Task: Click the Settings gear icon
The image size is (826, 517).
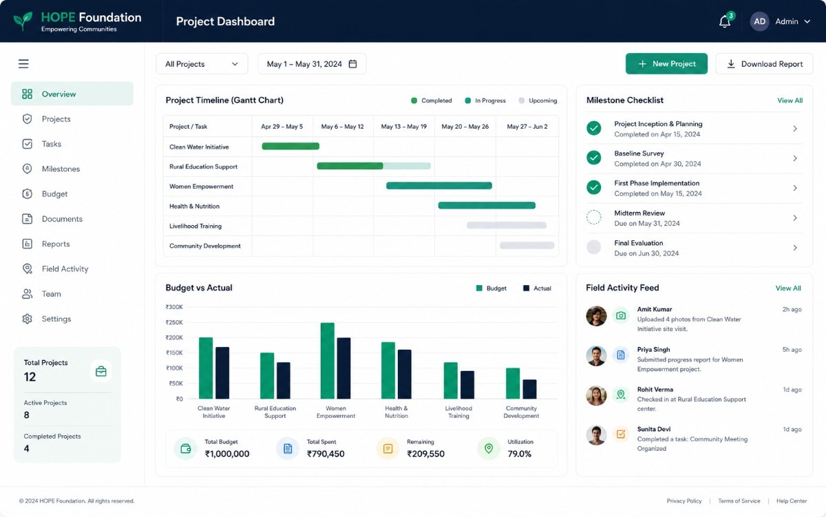Action: tap(28, 319)
